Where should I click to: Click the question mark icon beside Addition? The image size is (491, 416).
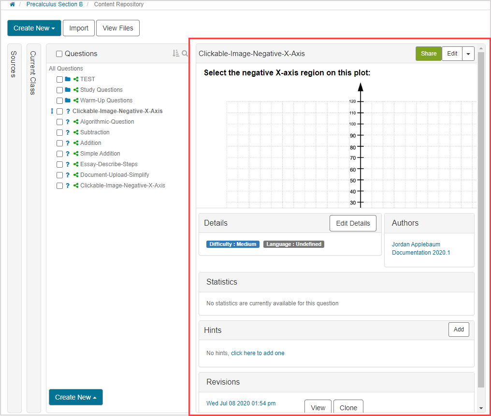(x=68, y=143)
